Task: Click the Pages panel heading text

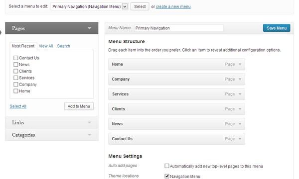Action: [18, 28]
